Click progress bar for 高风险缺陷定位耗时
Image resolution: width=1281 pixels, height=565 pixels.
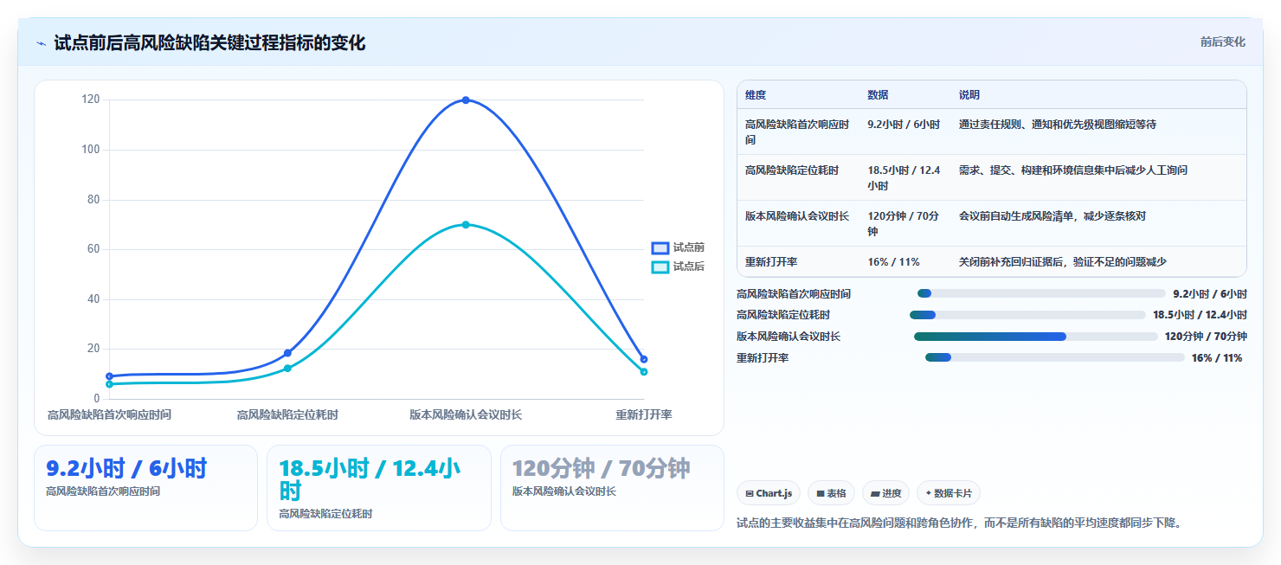[x=1027, y=315]
